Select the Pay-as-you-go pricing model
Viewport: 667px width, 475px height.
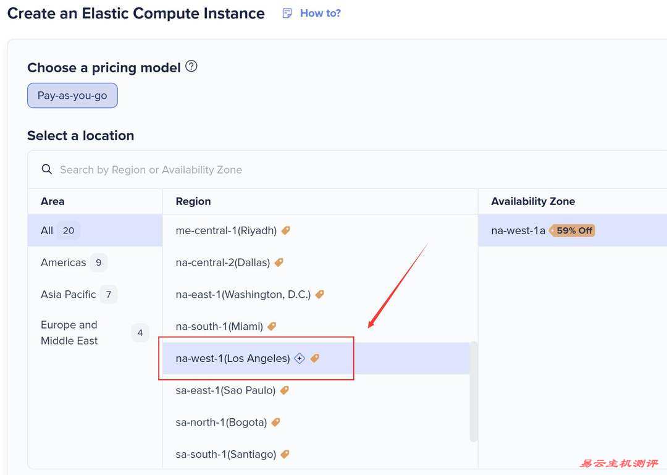72,96
